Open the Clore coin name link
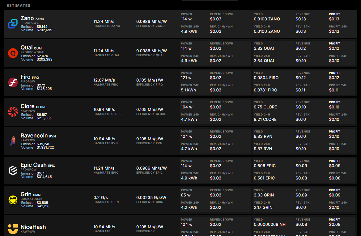This screenshot has width=361, height=236. point(28,106)
